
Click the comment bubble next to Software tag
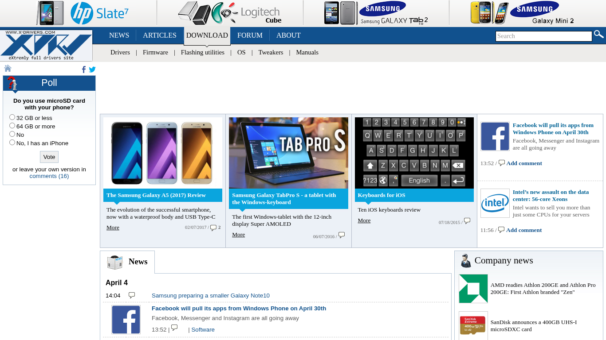(x=175, y=328)
